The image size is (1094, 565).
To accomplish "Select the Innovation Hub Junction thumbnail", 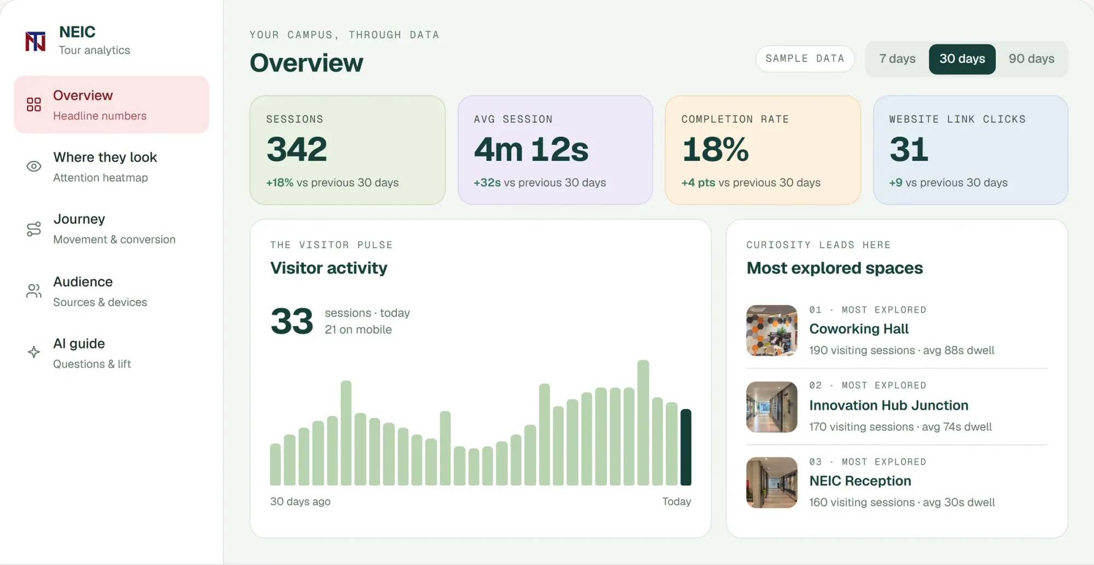I will tap(772, 407).
